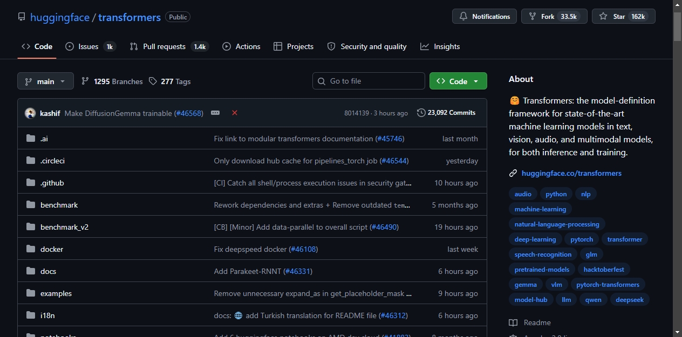
Task: Click the link icon beside huggingface.co/transformers
Action: point(513,173)
